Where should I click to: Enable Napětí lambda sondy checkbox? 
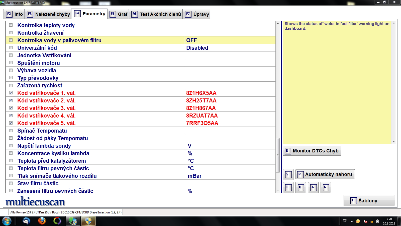[11, 146]
